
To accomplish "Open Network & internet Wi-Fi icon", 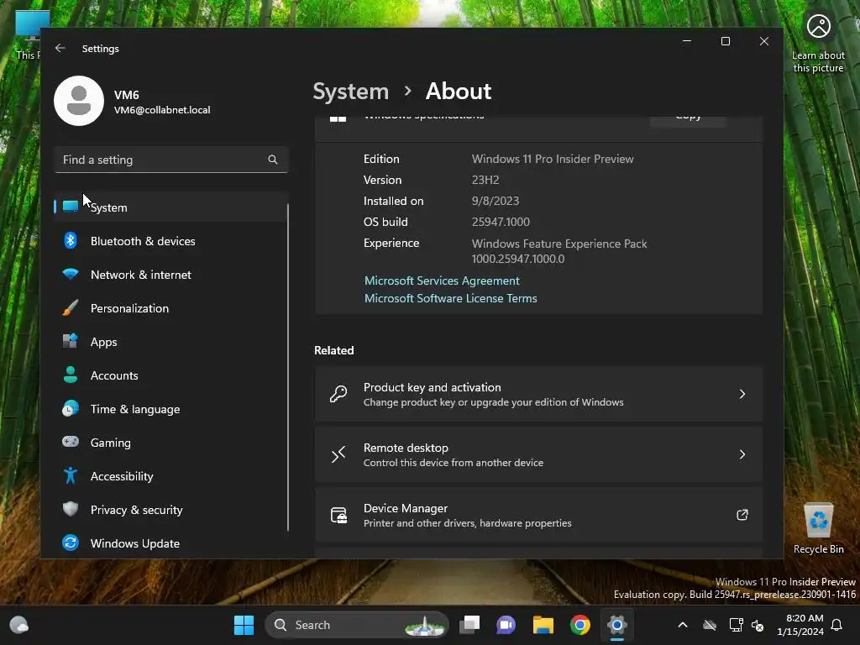I will [x=71, y=274].
